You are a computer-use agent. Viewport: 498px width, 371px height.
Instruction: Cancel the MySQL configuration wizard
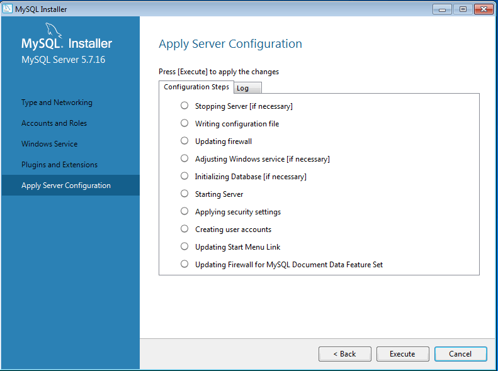coord(460,354)
